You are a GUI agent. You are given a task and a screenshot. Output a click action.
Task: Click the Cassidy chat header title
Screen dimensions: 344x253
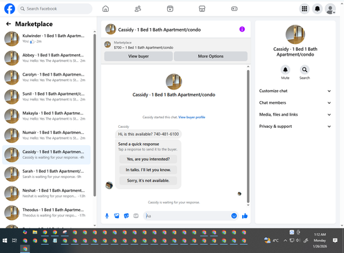[160, 30]
